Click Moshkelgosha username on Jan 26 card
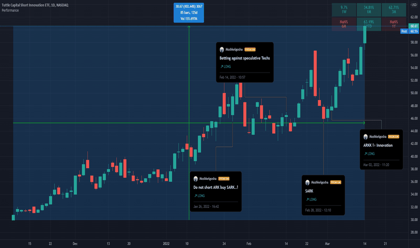 (208, 179)
